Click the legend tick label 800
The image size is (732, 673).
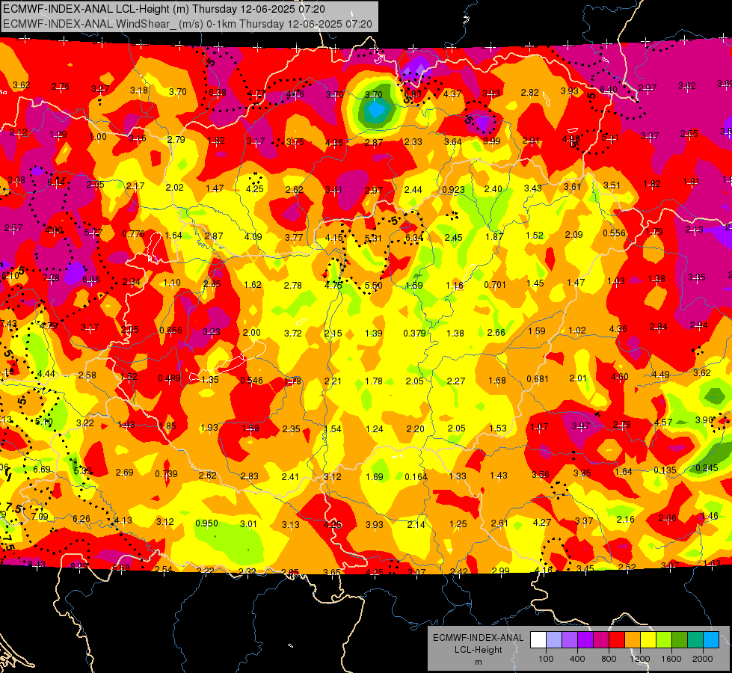[x=609, y=659]
